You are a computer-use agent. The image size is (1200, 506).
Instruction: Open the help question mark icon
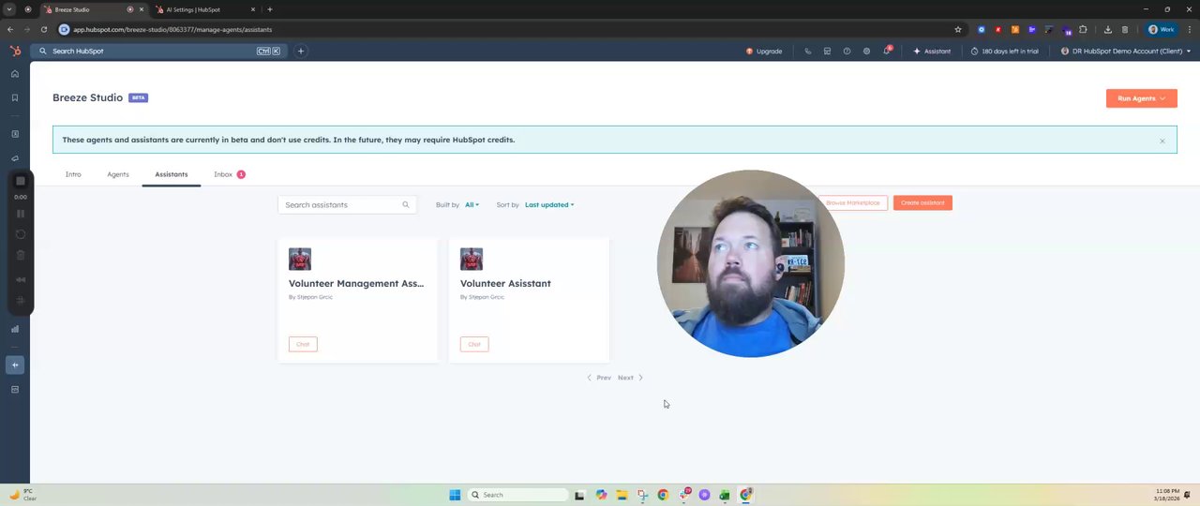[847, 51]
